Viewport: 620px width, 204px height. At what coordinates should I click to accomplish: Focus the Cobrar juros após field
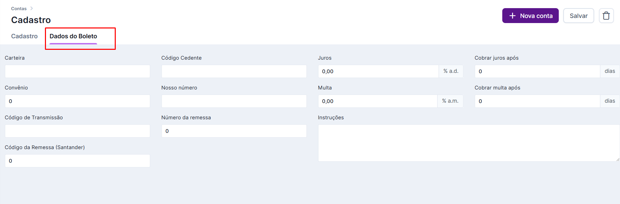(x=537, y=72)
